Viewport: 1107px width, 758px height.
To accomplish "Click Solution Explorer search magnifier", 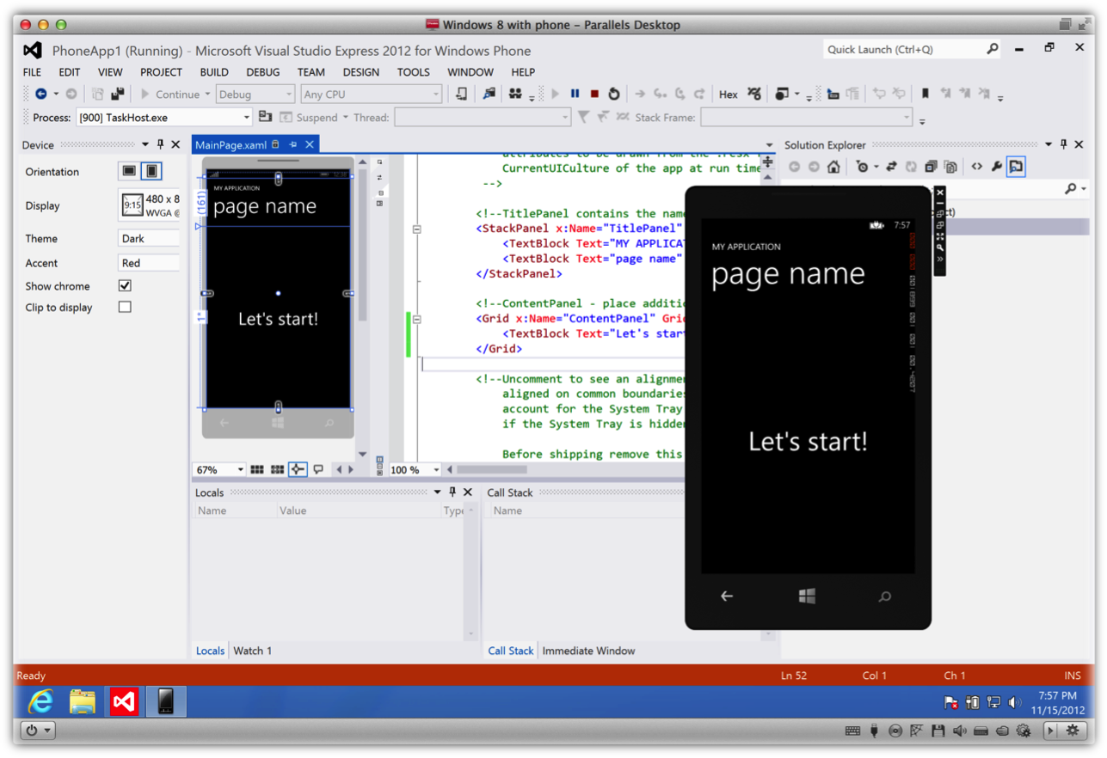I will pos(1071,188).
